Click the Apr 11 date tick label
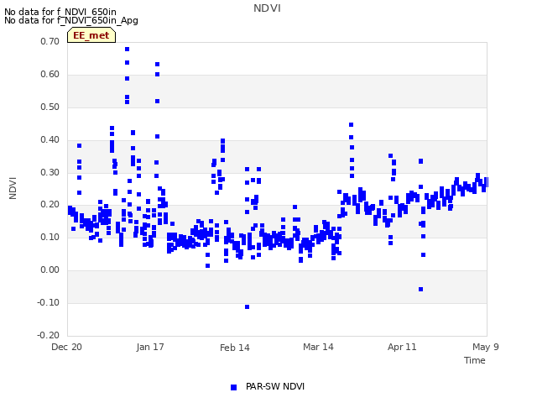 pyautogui.click(x=402, y=347)
